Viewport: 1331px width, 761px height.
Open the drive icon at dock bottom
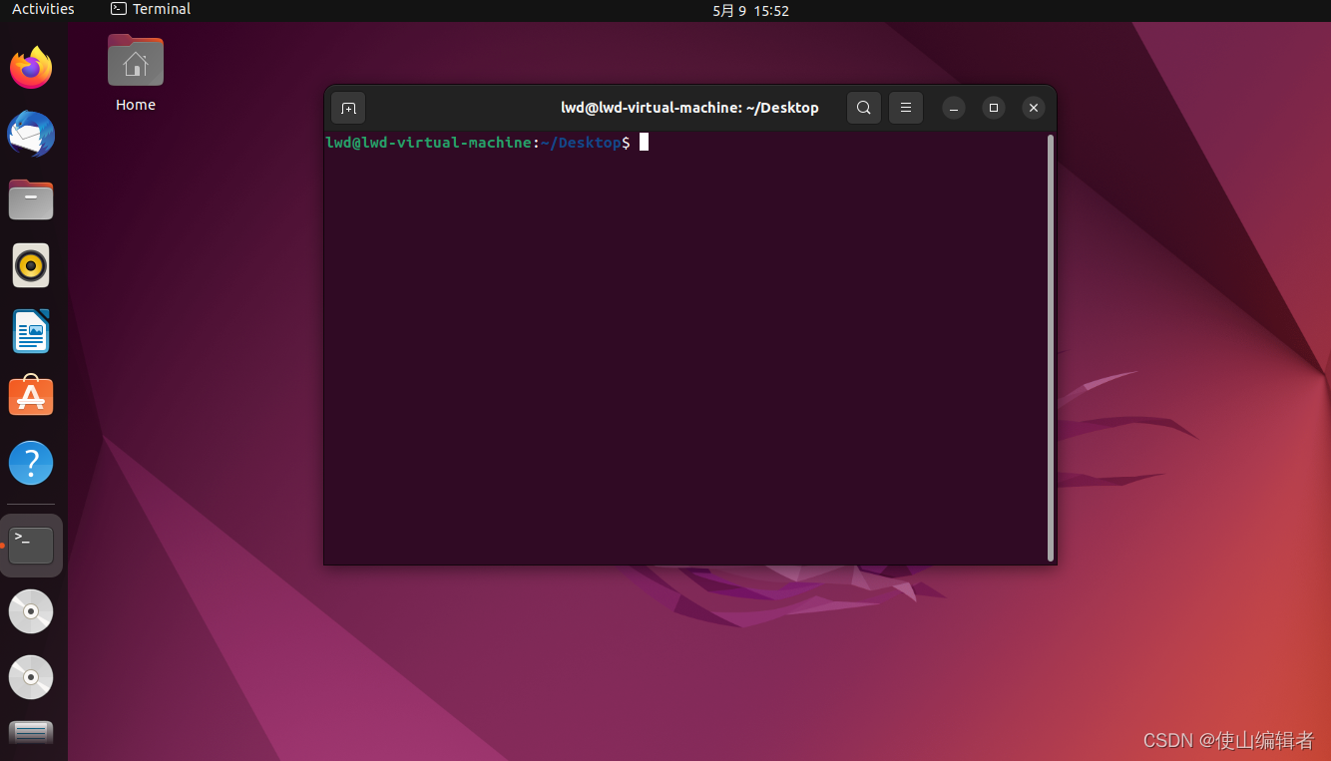[31, 733]
